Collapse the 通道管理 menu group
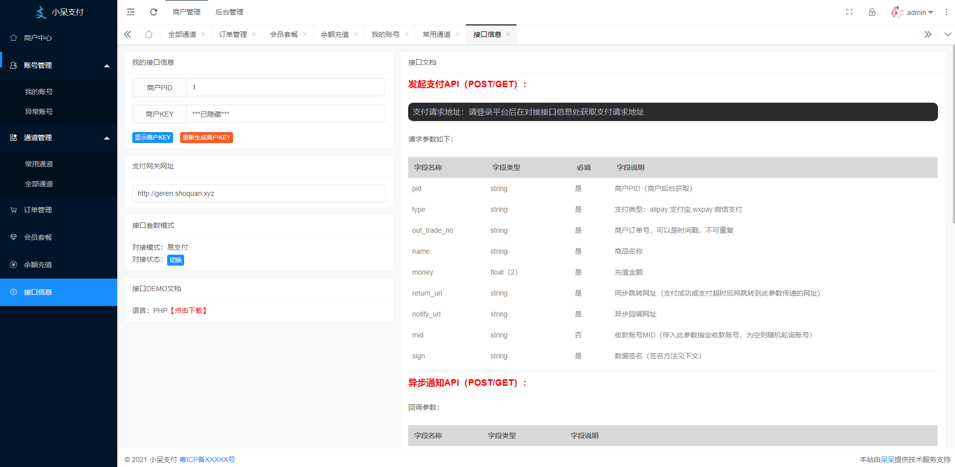The width and height of the screenshot is (955, 467). [x=58, y=138]
